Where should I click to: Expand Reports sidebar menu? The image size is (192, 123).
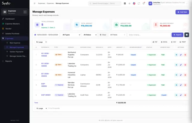click(x=15, y=61)
